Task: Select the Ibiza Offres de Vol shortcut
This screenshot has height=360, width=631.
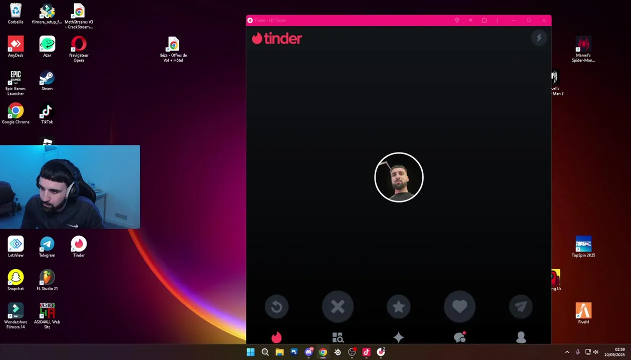Action: pos(173,49)
